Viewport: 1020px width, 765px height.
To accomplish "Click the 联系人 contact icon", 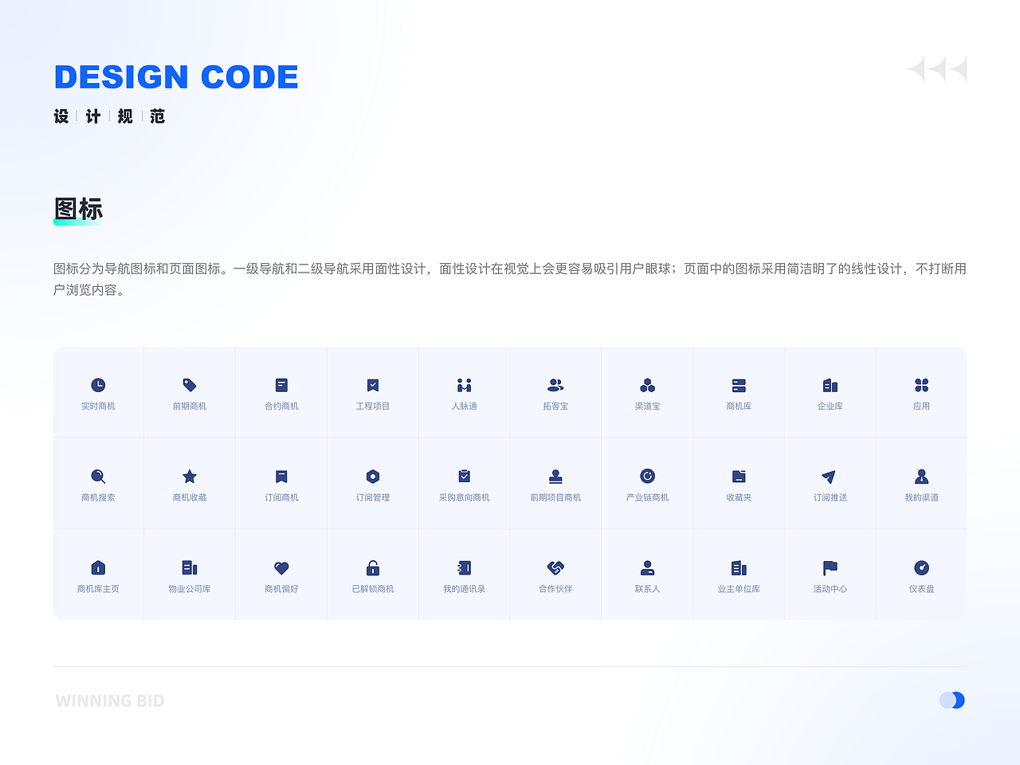I will [x=647, y=567].
